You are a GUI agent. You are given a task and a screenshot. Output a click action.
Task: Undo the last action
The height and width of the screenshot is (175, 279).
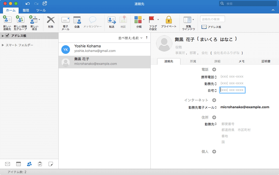(x=28, y=3)
